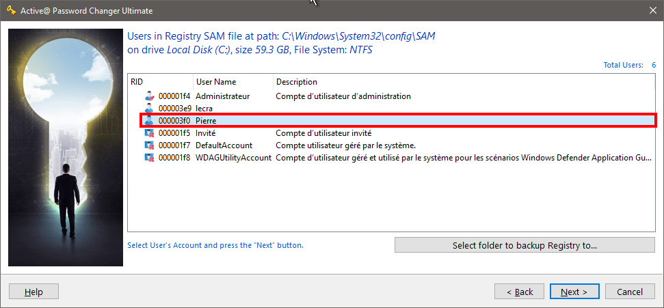
Task: Click the Windows Defender Application Guard description
Action: 464,158
